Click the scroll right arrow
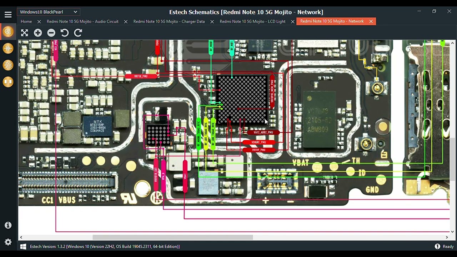Image resolution: width=457 pixels, height=257 pixels. [x=447, y=237]
